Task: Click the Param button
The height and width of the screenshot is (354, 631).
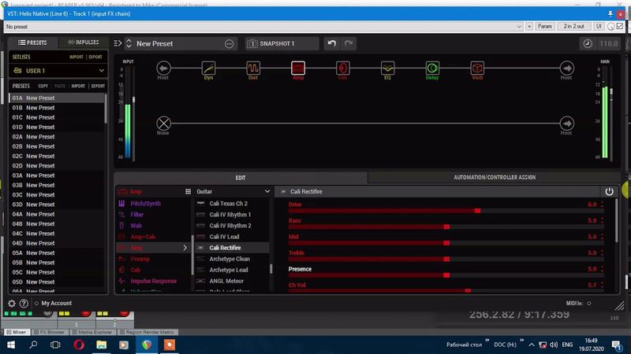Action: (x=544, y=26)
